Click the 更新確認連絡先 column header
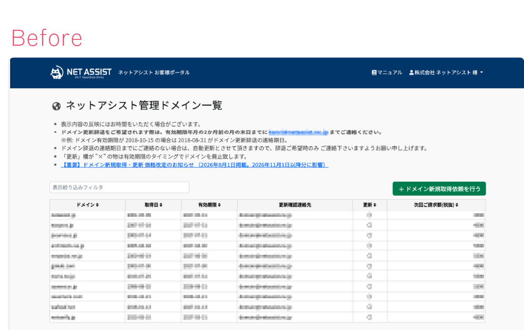Screen dimensions: 524x330 [x=295, y=205]
